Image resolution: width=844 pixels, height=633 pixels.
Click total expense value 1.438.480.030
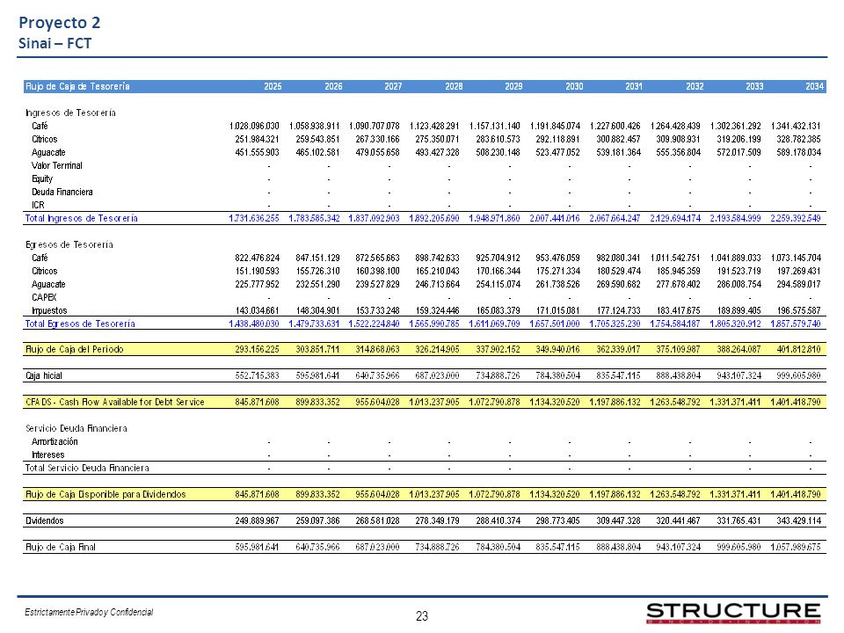click(x=254, y=324)
